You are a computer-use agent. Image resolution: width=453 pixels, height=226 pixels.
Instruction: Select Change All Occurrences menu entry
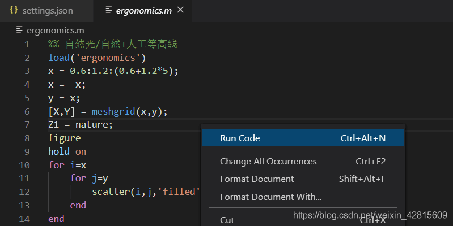303,161
